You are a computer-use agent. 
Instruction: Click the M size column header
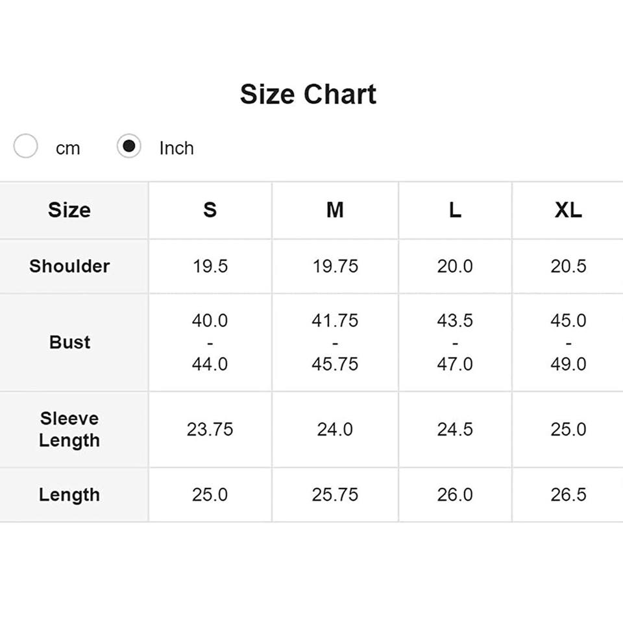[x=335, y=210]
